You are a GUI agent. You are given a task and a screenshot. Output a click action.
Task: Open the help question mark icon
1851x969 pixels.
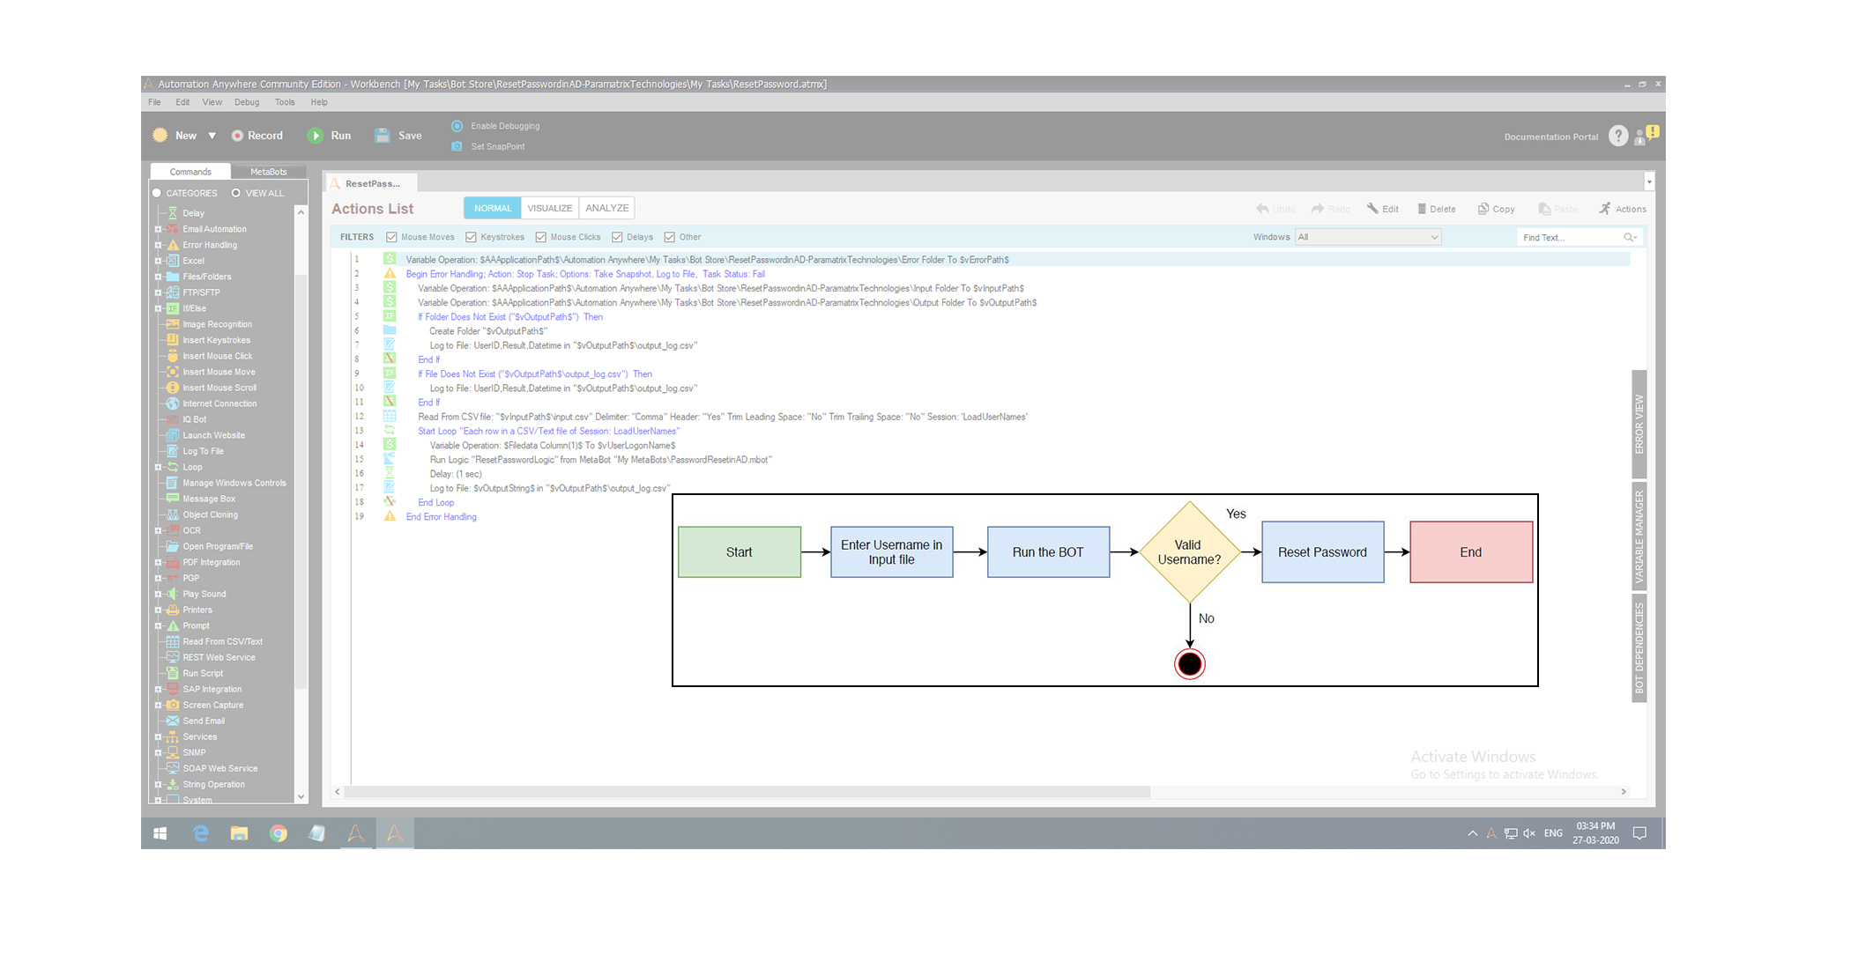pos(1618,136)
